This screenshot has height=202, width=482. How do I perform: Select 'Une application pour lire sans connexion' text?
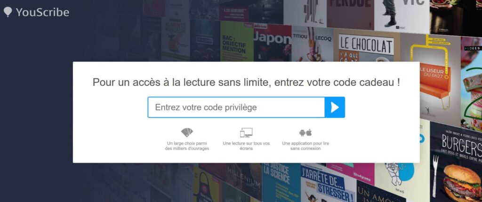point(305,146)
